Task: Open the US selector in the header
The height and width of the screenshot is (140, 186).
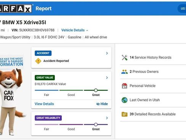Action: [182, 8]
